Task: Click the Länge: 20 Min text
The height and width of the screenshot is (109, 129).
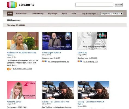Action: (82, 55)
